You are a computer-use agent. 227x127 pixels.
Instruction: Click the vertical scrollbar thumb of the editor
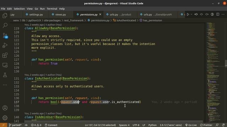tap(226, 63)
